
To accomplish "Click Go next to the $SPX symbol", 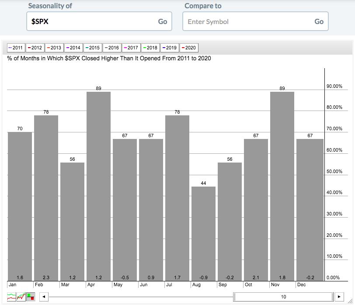I will click(163, 21).
